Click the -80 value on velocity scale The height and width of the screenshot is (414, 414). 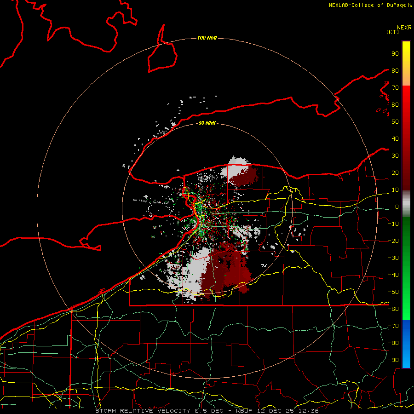[393, 343]
